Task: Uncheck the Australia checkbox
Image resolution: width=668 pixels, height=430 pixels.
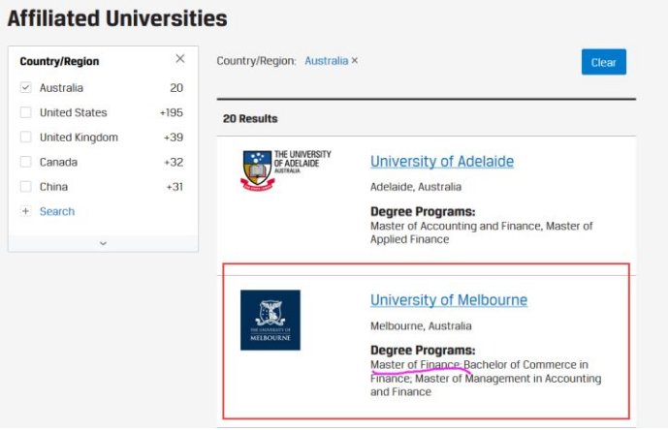Action: coord(26,88)
